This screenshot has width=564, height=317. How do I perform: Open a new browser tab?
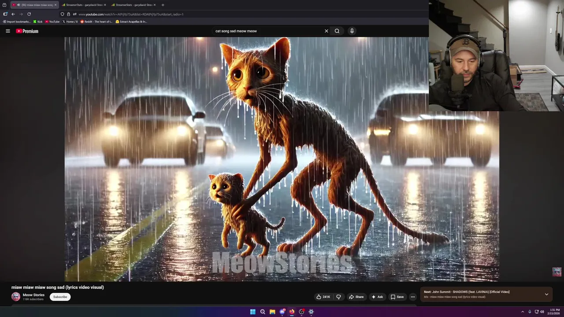click(x=163, y=5)
